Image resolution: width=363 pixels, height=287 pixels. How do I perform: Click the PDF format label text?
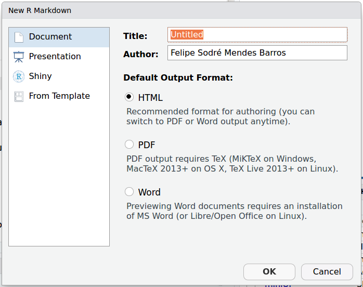tap(147, 145)
